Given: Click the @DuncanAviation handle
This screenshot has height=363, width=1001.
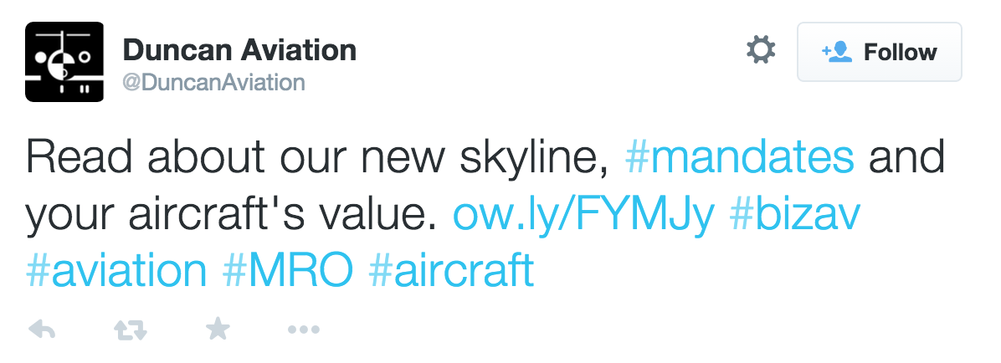Looking at the screenshot, I should pos(213,82).
